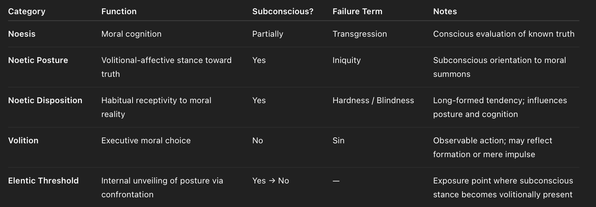Click the dash in Elentic Threshold row

[x=336, y=181]
